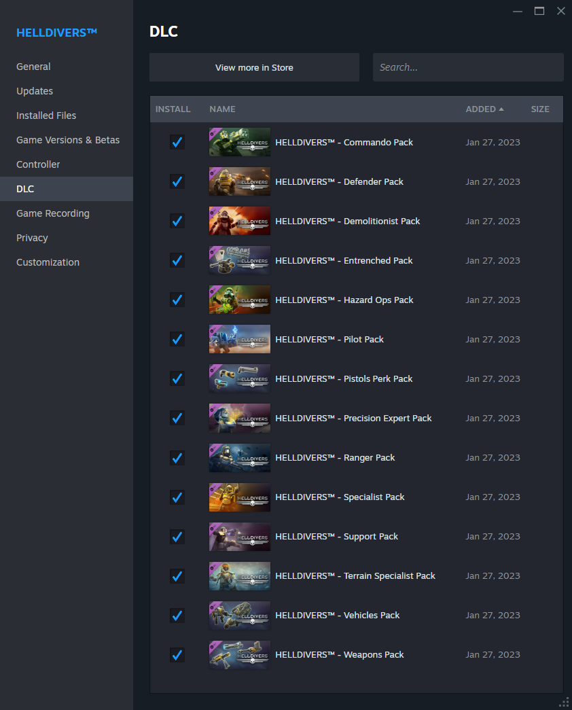The image size is (572, 710).
Task: Switch to the Updates tab
Action: coord(67,91)
